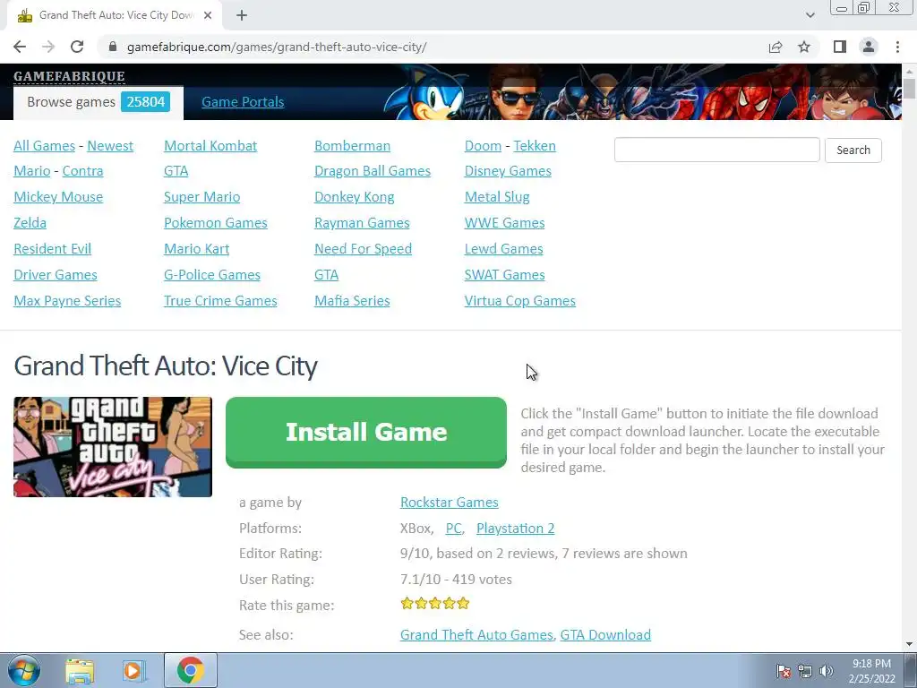The width and height of the screenshot is (917, 688).
Task: Rate the game with the first star
Action: coord(407,603)
